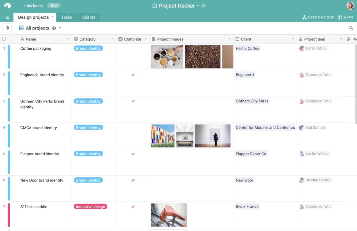Click the vertical scrollbar of the grid
This screenshot has height=231, width=357.
click(356, 84)
